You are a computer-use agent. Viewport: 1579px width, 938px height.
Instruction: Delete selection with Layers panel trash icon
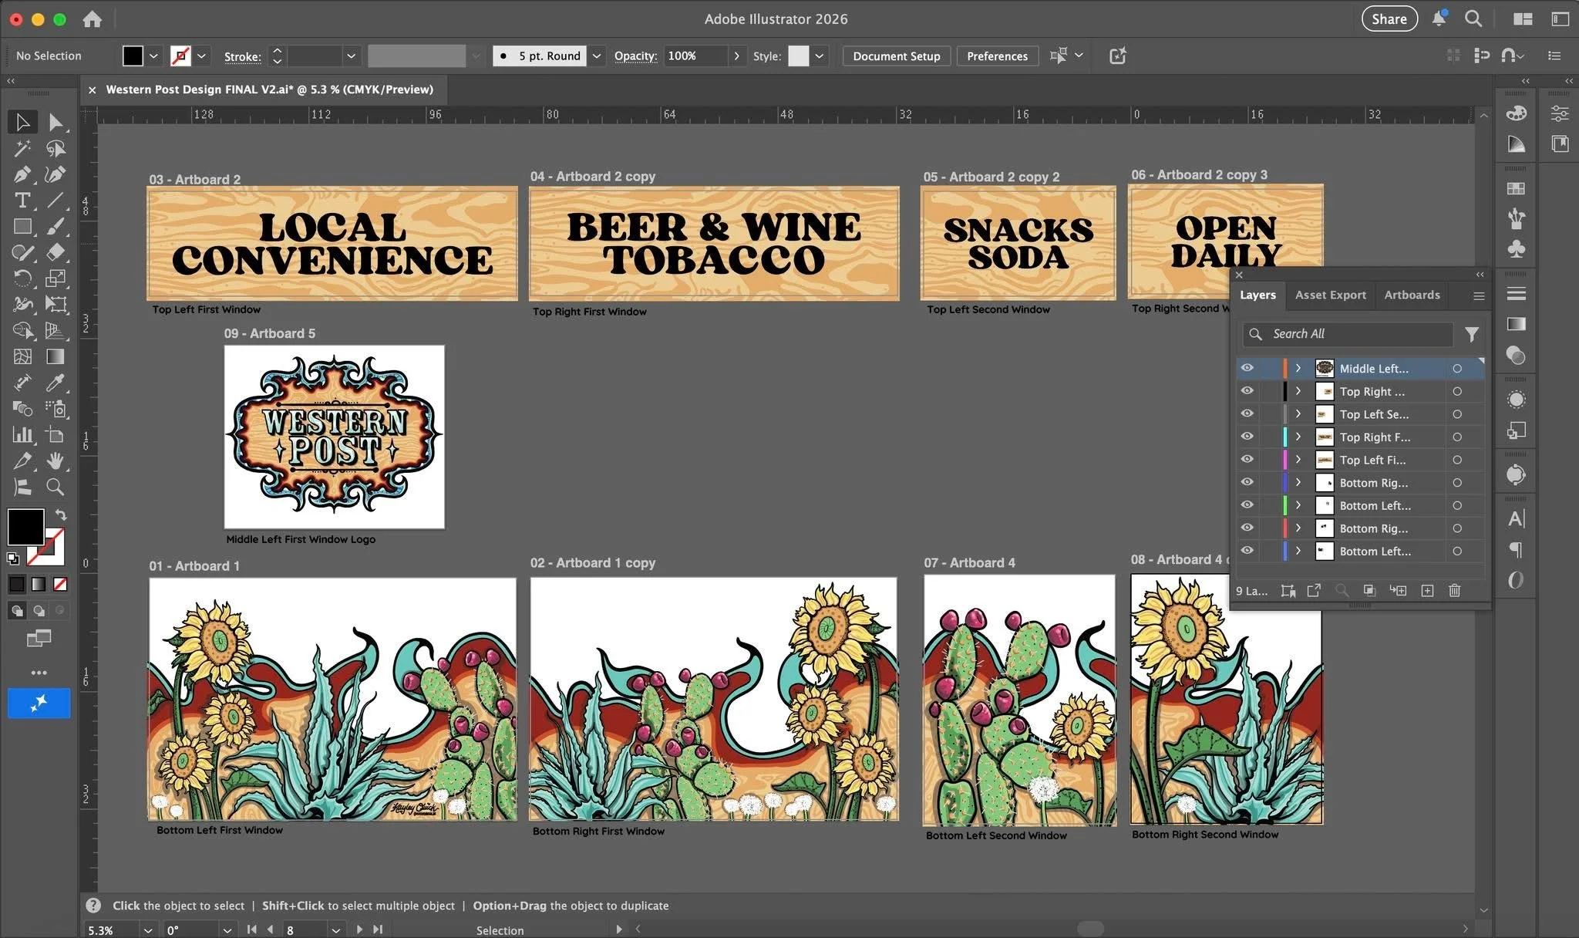click(x=1454, y=590)
